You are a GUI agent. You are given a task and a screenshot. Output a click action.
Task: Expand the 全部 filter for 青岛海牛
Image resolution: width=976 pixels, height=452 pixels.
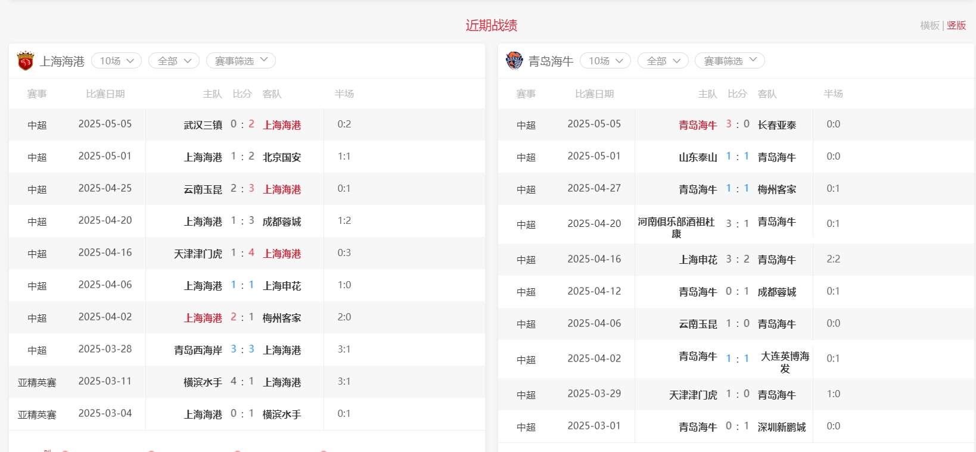[663, 61]
